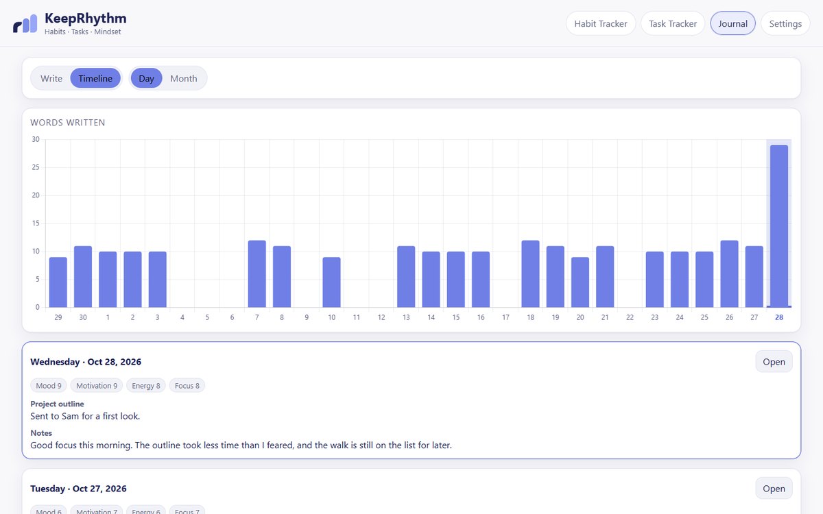This screenshot has height=514, width=823.
Task: Switch the chart to Month view
Action: 184,78
